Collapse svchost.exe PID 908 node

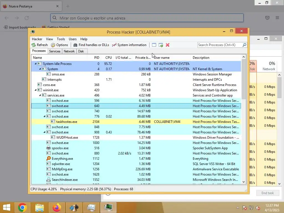tap(44, 132)
